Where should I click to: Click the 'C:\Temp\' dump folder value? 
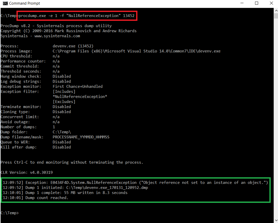pyautogui.click(x=62, y=132)
